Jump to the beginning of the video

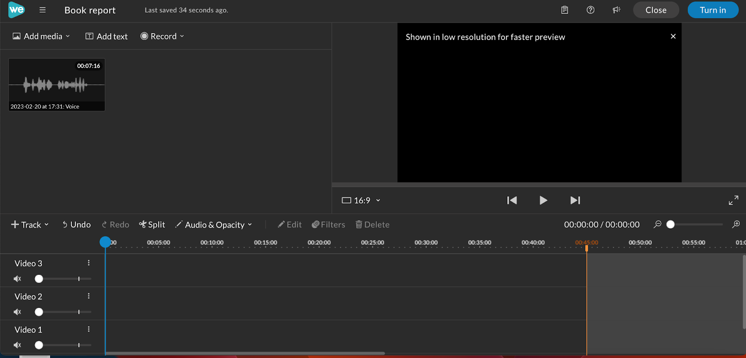pos(512,200)
